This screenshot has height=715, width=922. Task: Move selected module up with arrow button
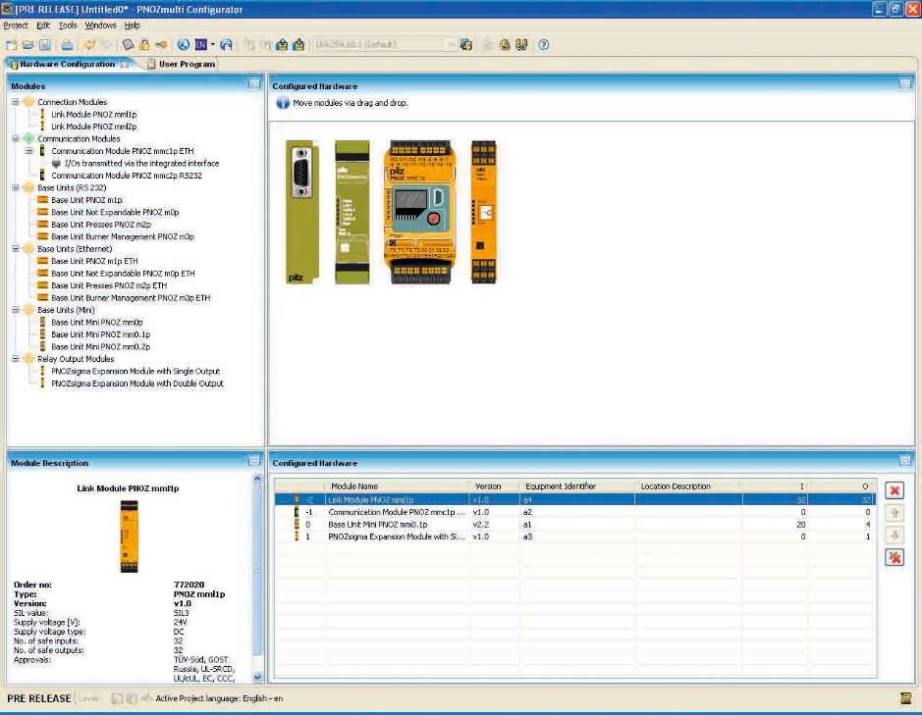click(895, 513)
